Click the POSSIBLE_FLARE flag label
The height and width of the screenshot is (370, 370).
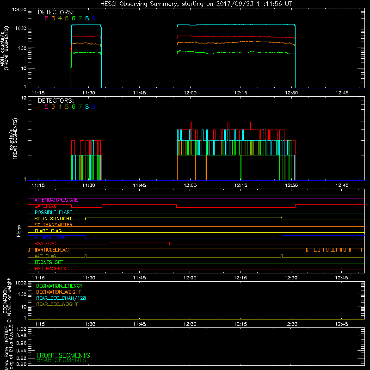53,212
